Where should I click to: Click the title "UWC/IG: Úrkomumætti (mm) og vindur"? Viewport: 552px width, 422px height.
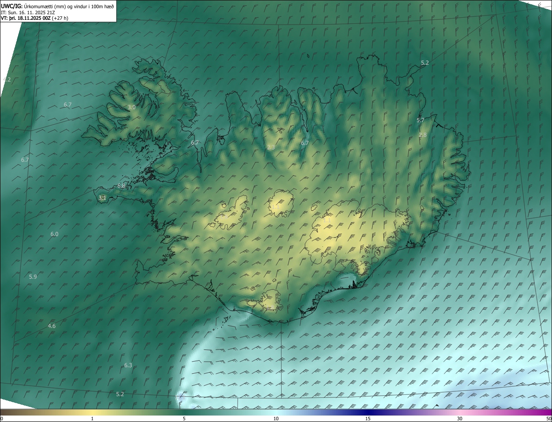point(57,6)
